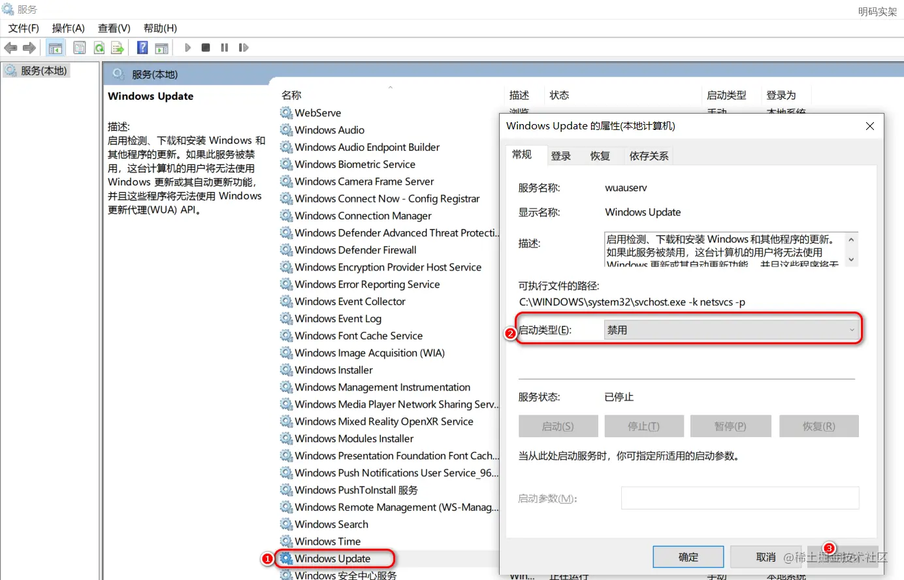Sort by the 登录为 column header
The image size is (904, 580).
tap(781, 95)
